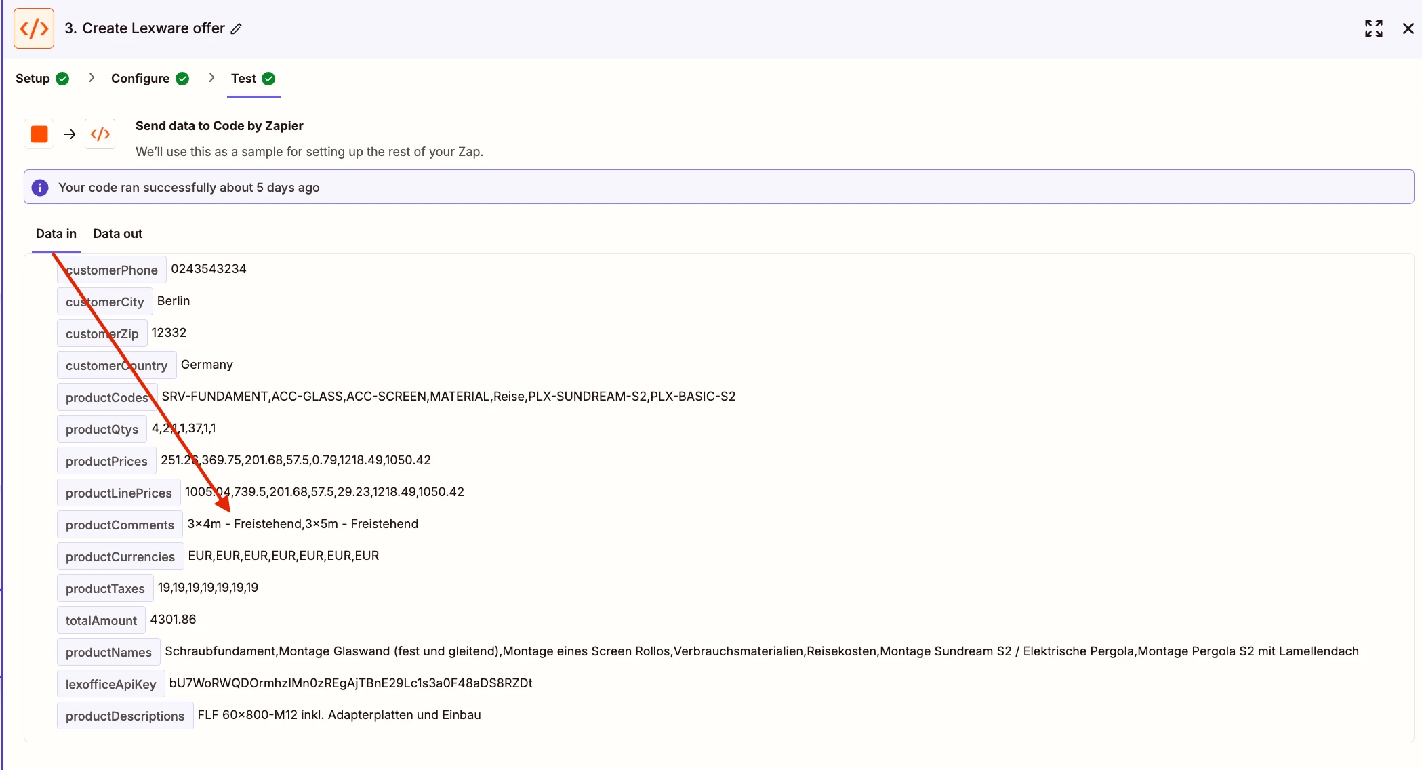Click the green checkmark next to Test

tap(268, 79)
